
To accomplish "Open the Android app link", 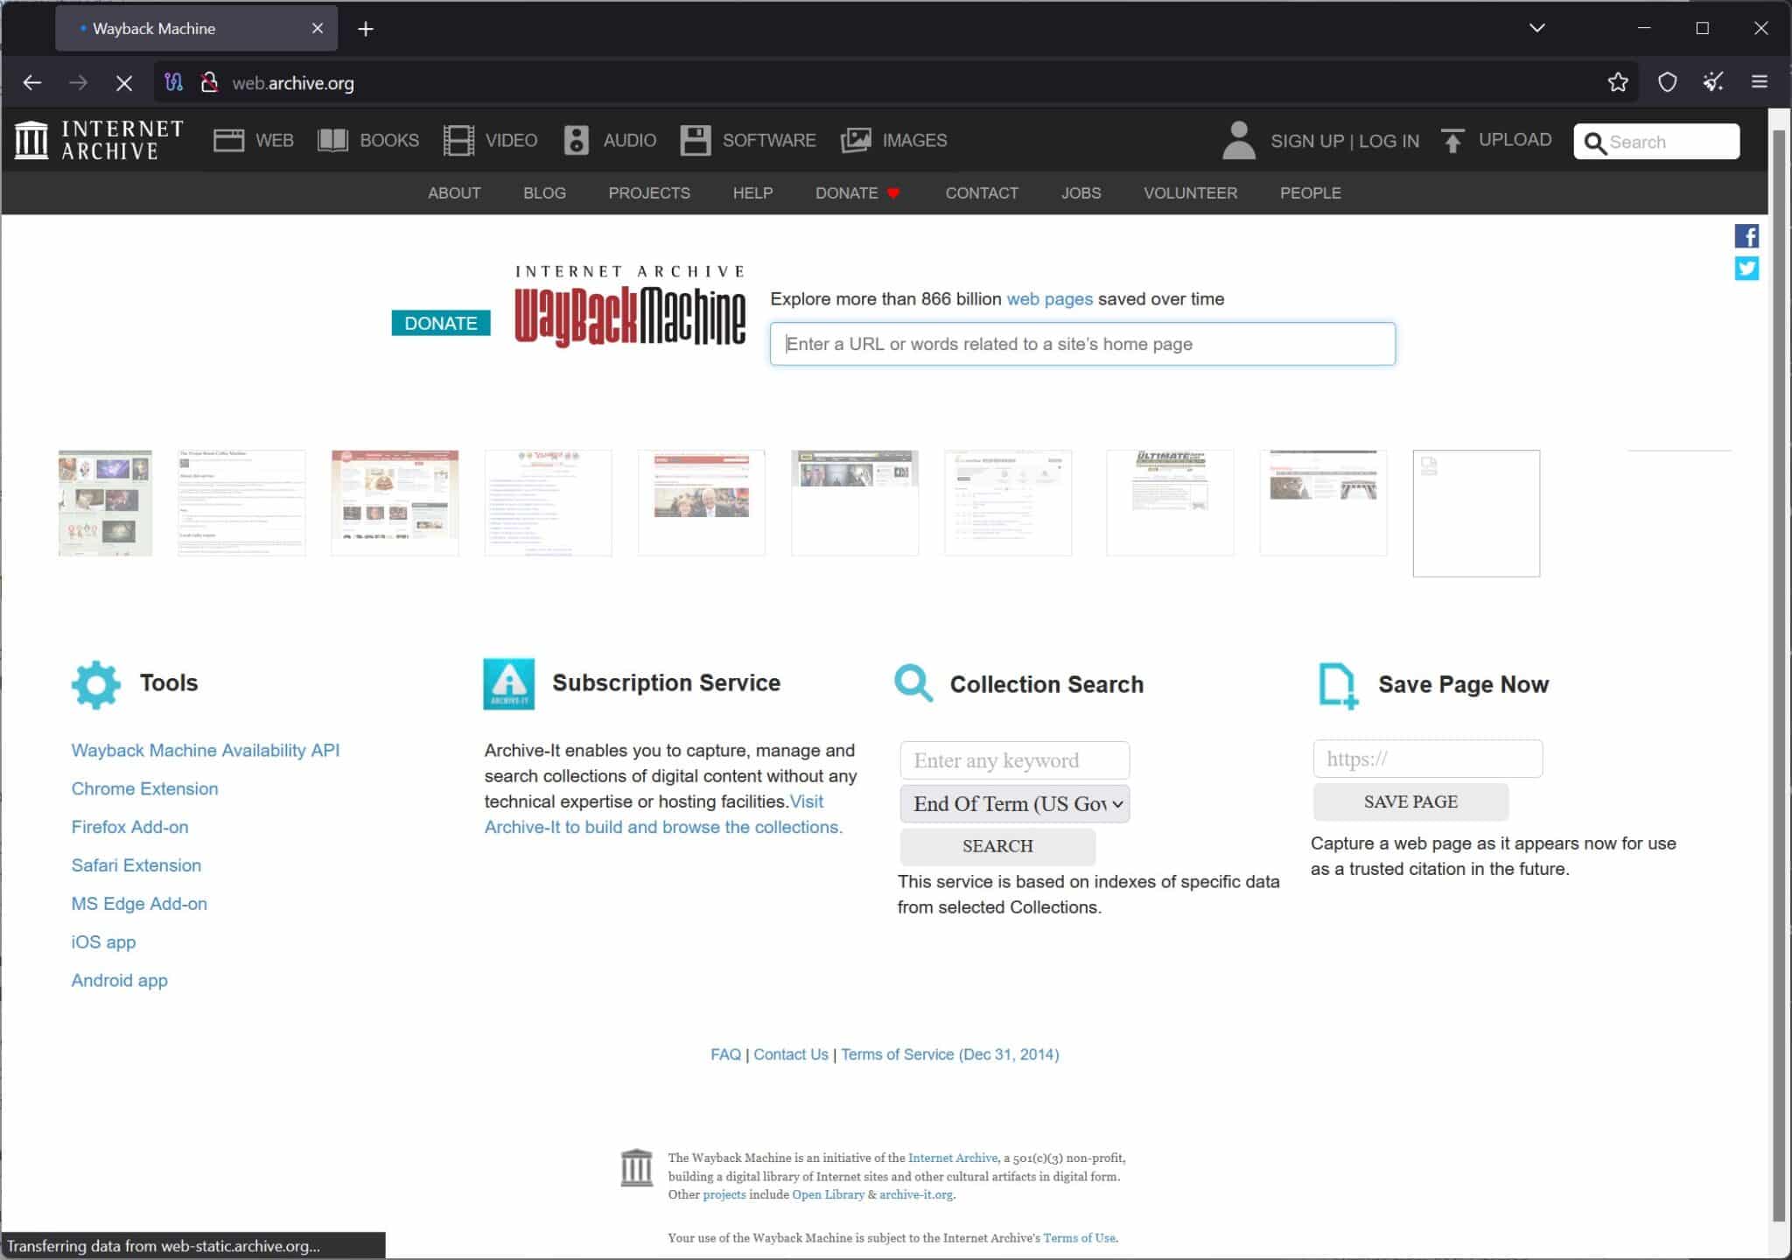I will 119,981.
